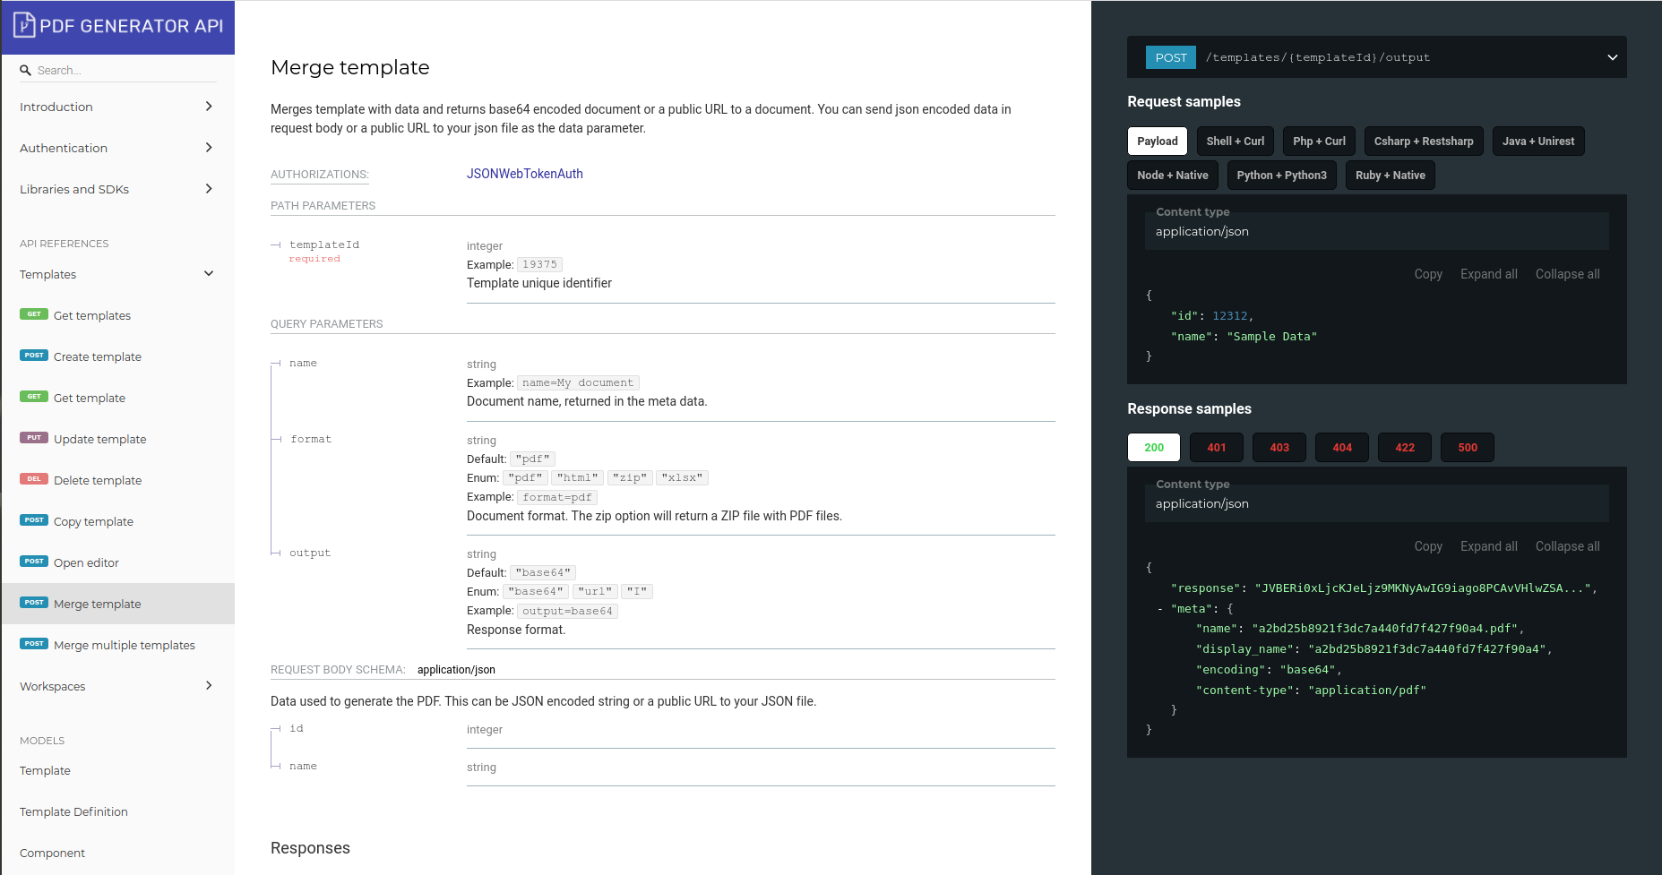Click the POST badge beside Merge multiple templates
The height and width of the screenshot is (875, 1662).
[33, 643]
